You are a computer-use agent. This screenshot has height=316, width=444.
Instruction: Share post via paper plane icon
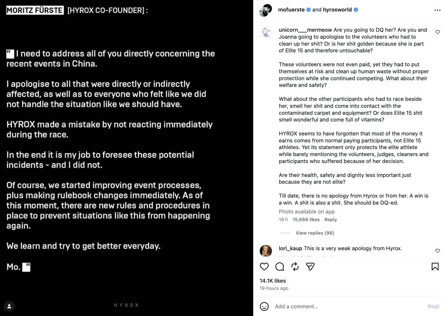[310, 267]
